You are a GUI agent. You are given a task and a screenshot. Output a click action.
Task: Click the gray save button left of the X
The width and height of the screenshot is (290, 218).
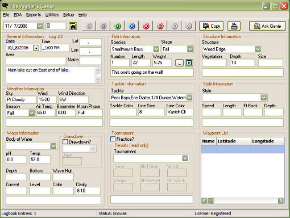[175, 26]
